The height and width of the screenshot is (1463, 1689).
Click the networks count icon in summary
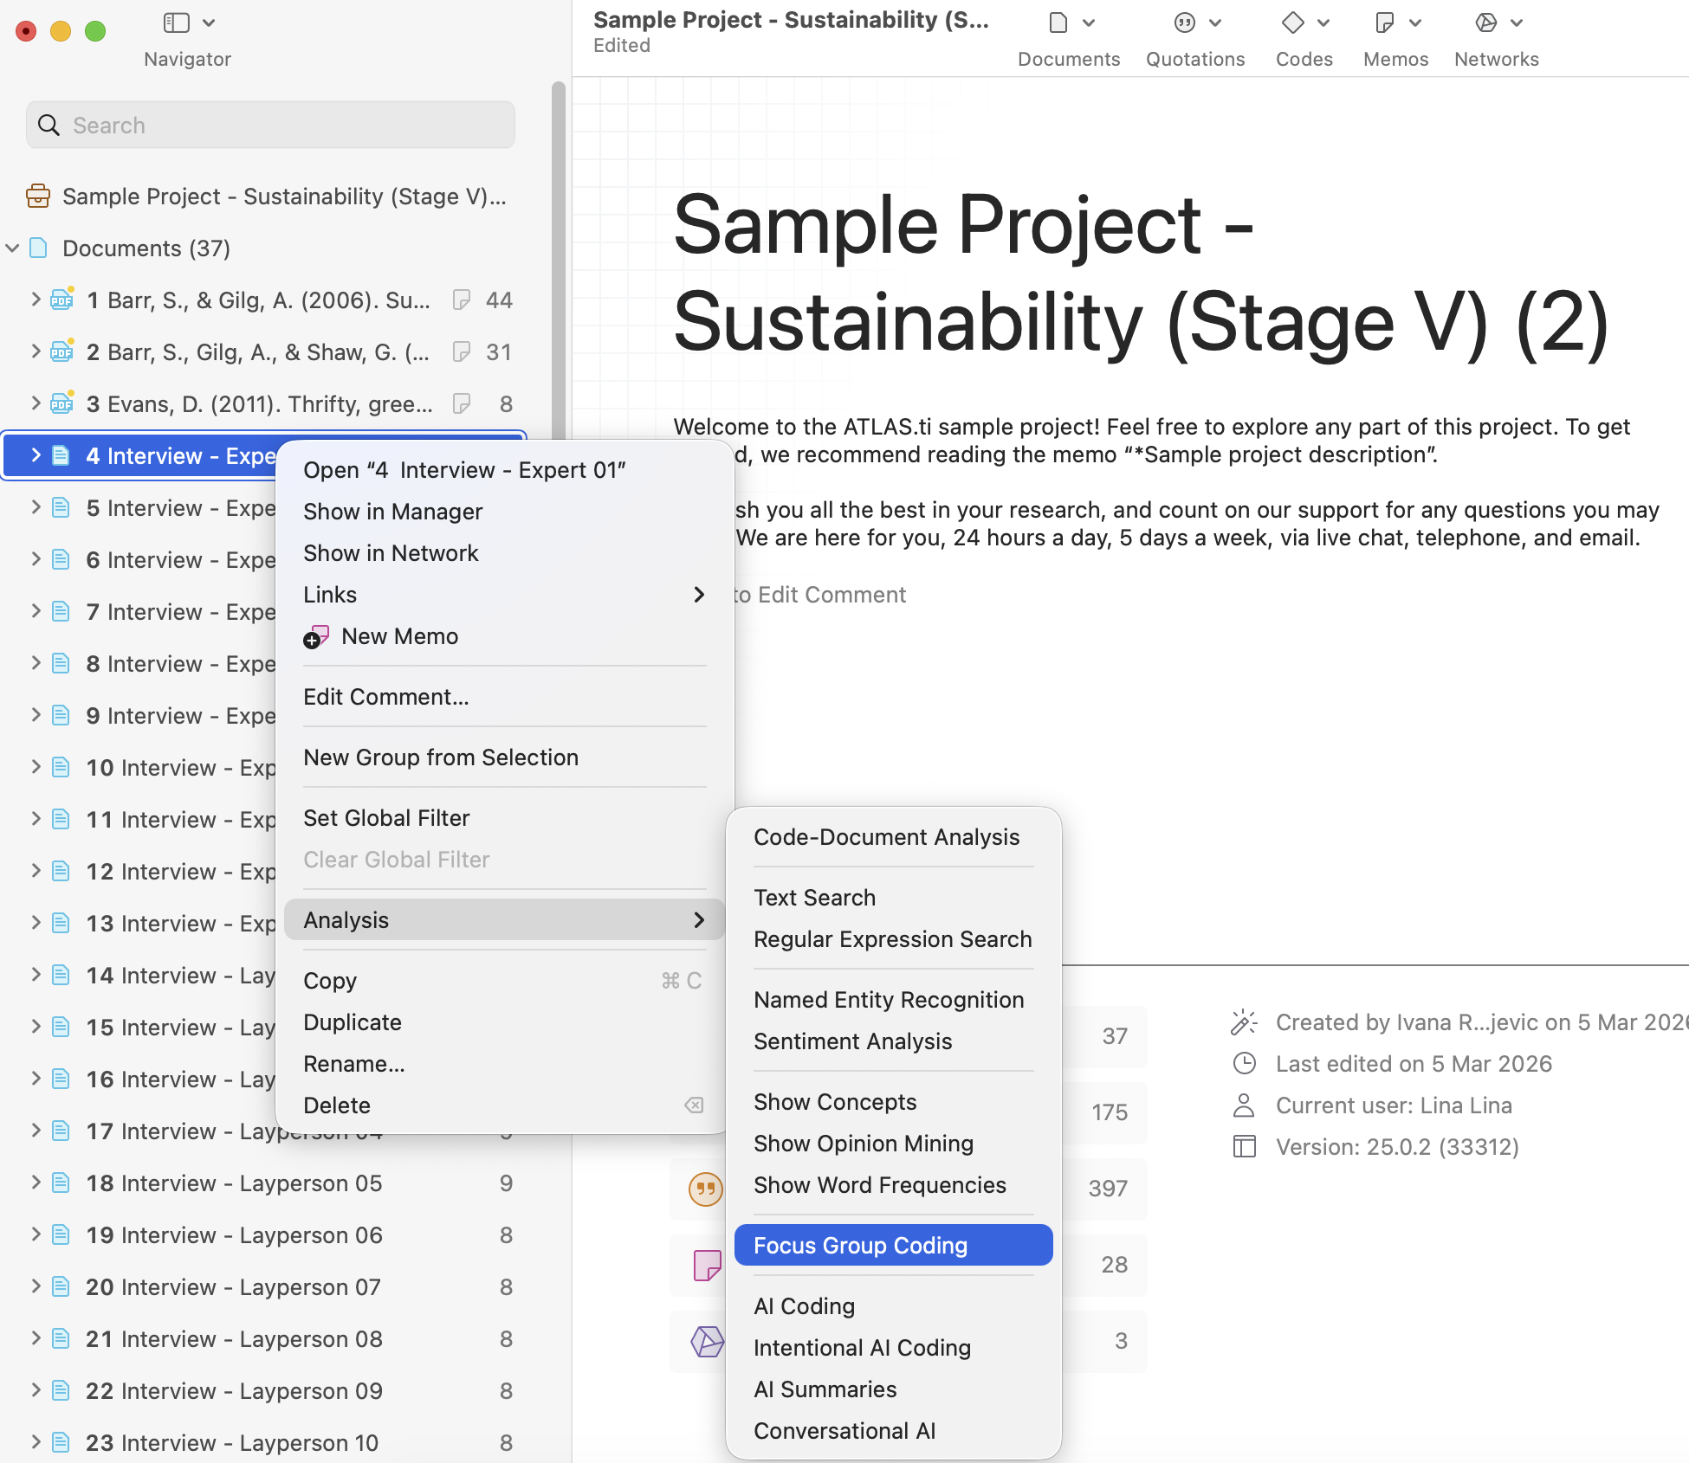coord(707,1341)
